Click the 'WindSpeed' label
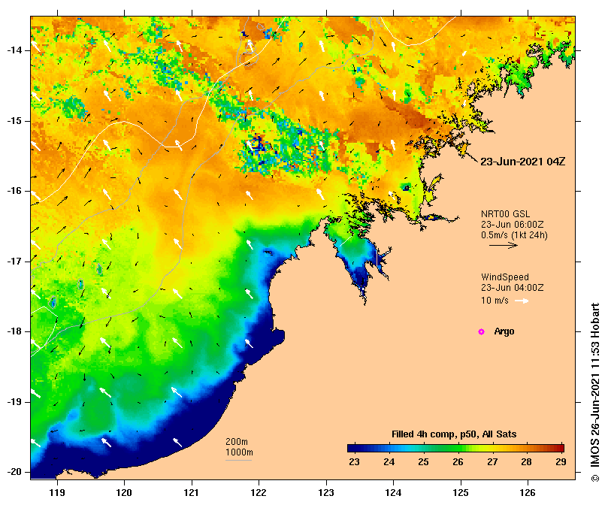This screenshot has height=505, width=608. tap(505, 277)
